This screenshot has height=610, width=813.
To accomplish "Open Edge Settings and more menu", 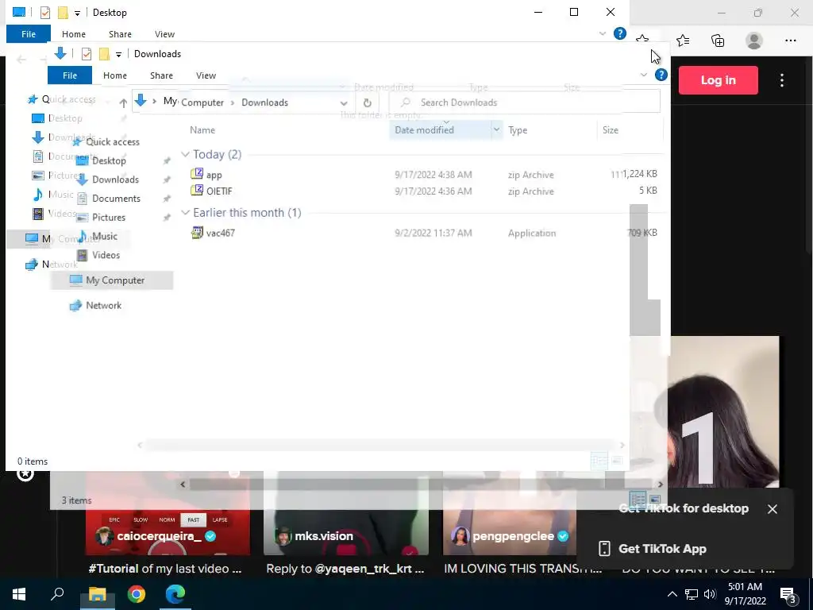I will pos(790,41).
